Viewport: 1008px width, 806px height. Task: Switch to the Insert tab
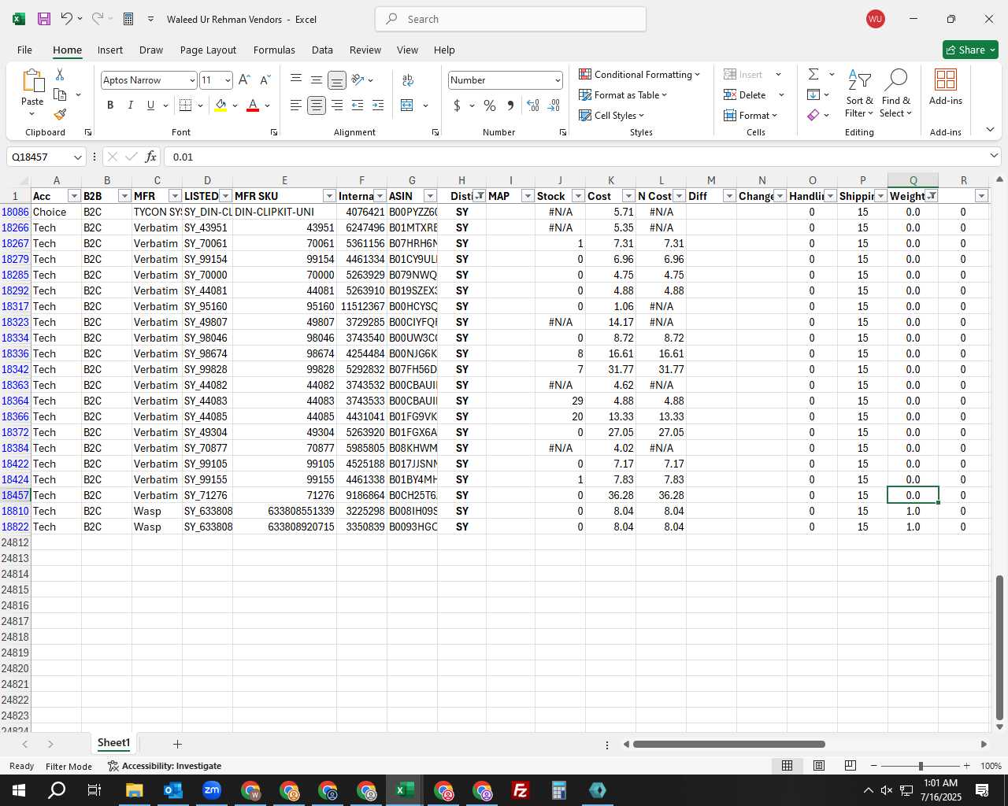point(110,50)
